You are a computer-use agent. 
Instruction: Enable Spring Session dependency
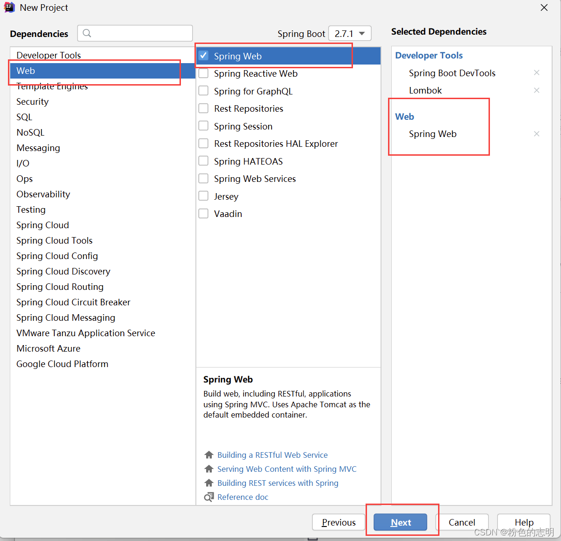click(203, 126)
